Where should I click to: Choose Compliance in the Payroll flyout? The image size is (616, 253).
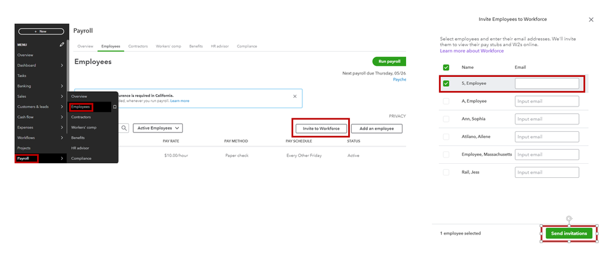(81, 158)
